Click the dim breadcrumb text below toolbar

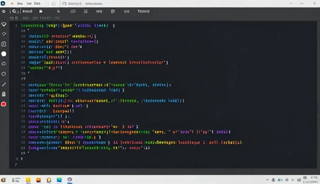tap(41, 18)
